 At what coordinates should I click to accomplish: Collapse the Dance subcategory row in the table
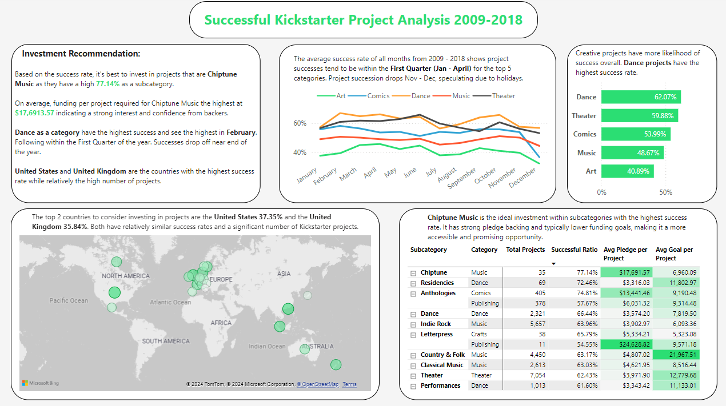coord(413,314)
